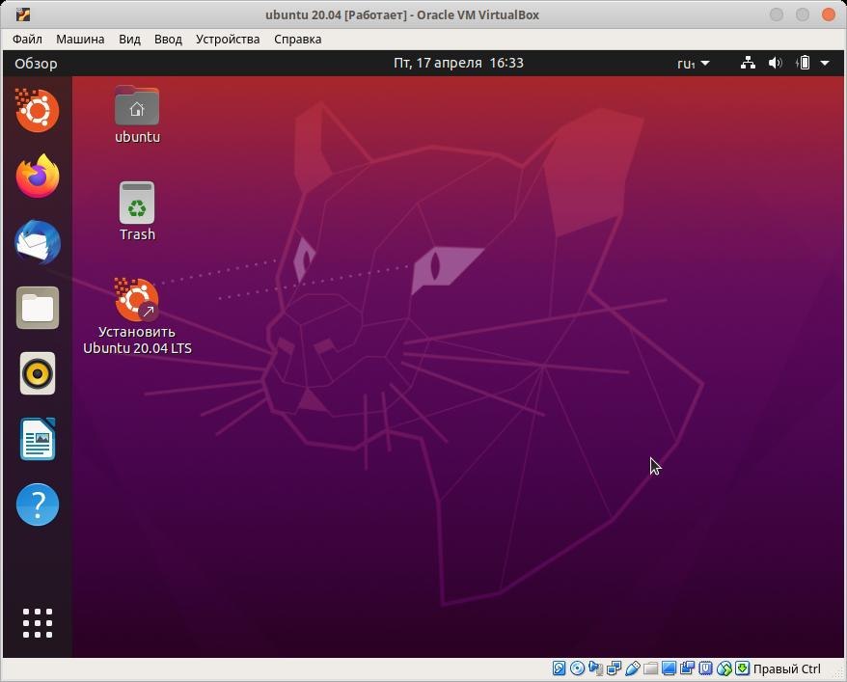The image size is (847, 682).
Task: Show the applications grid
Action: point(38,623)
